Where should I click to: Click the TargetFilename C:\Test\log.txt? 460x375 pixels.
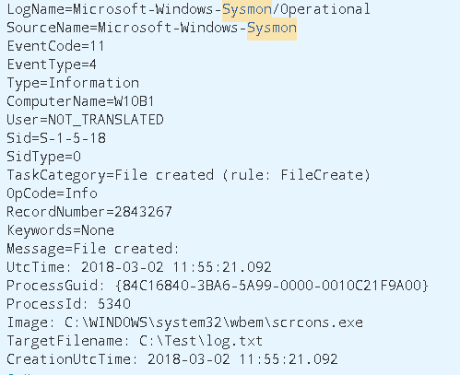201,341
